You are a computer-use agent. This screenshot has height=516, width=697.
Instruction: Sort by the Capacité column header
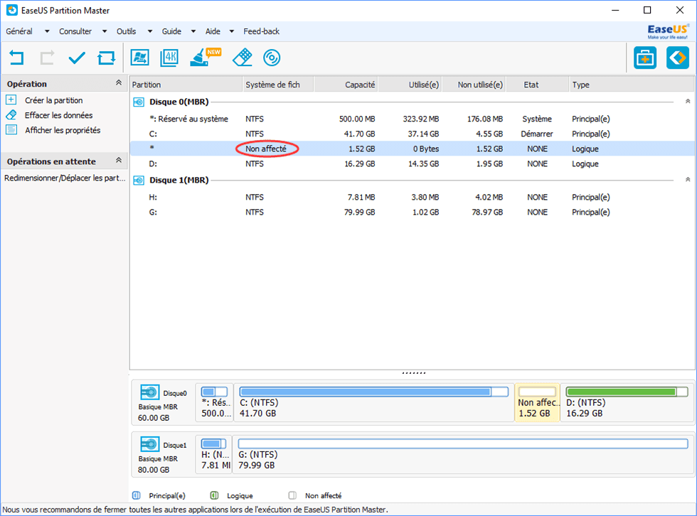pyautogui.click(x=346, y=85)
